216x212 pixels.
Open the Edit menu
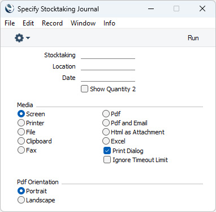pos(28,23)
